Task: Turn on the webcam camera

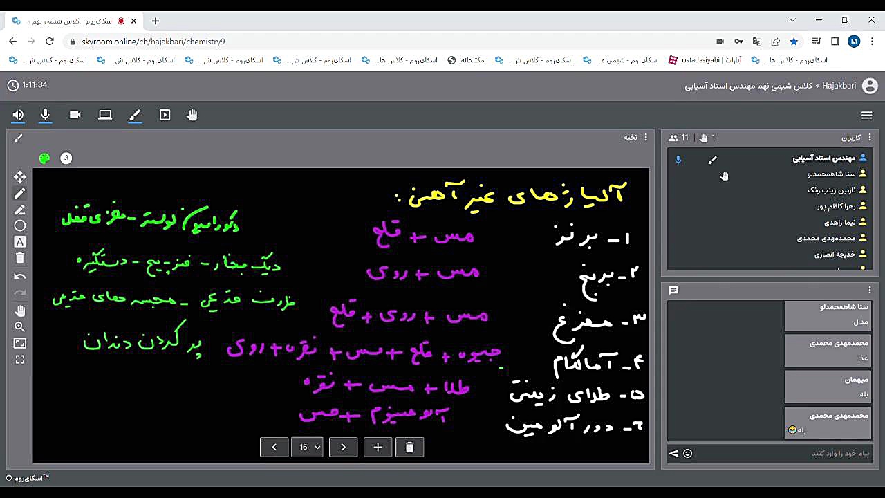Action: coord(75,115)
